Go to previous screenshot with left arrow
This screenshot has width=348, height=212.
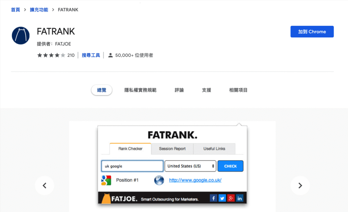(x=45, y=185)
